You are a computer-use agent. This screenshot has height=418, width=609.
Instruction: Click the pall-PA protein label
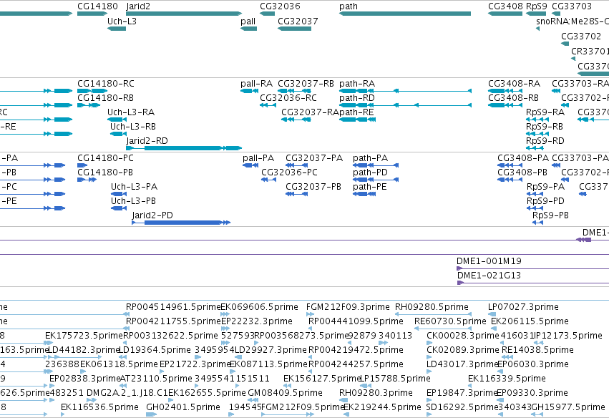[258, 158]
